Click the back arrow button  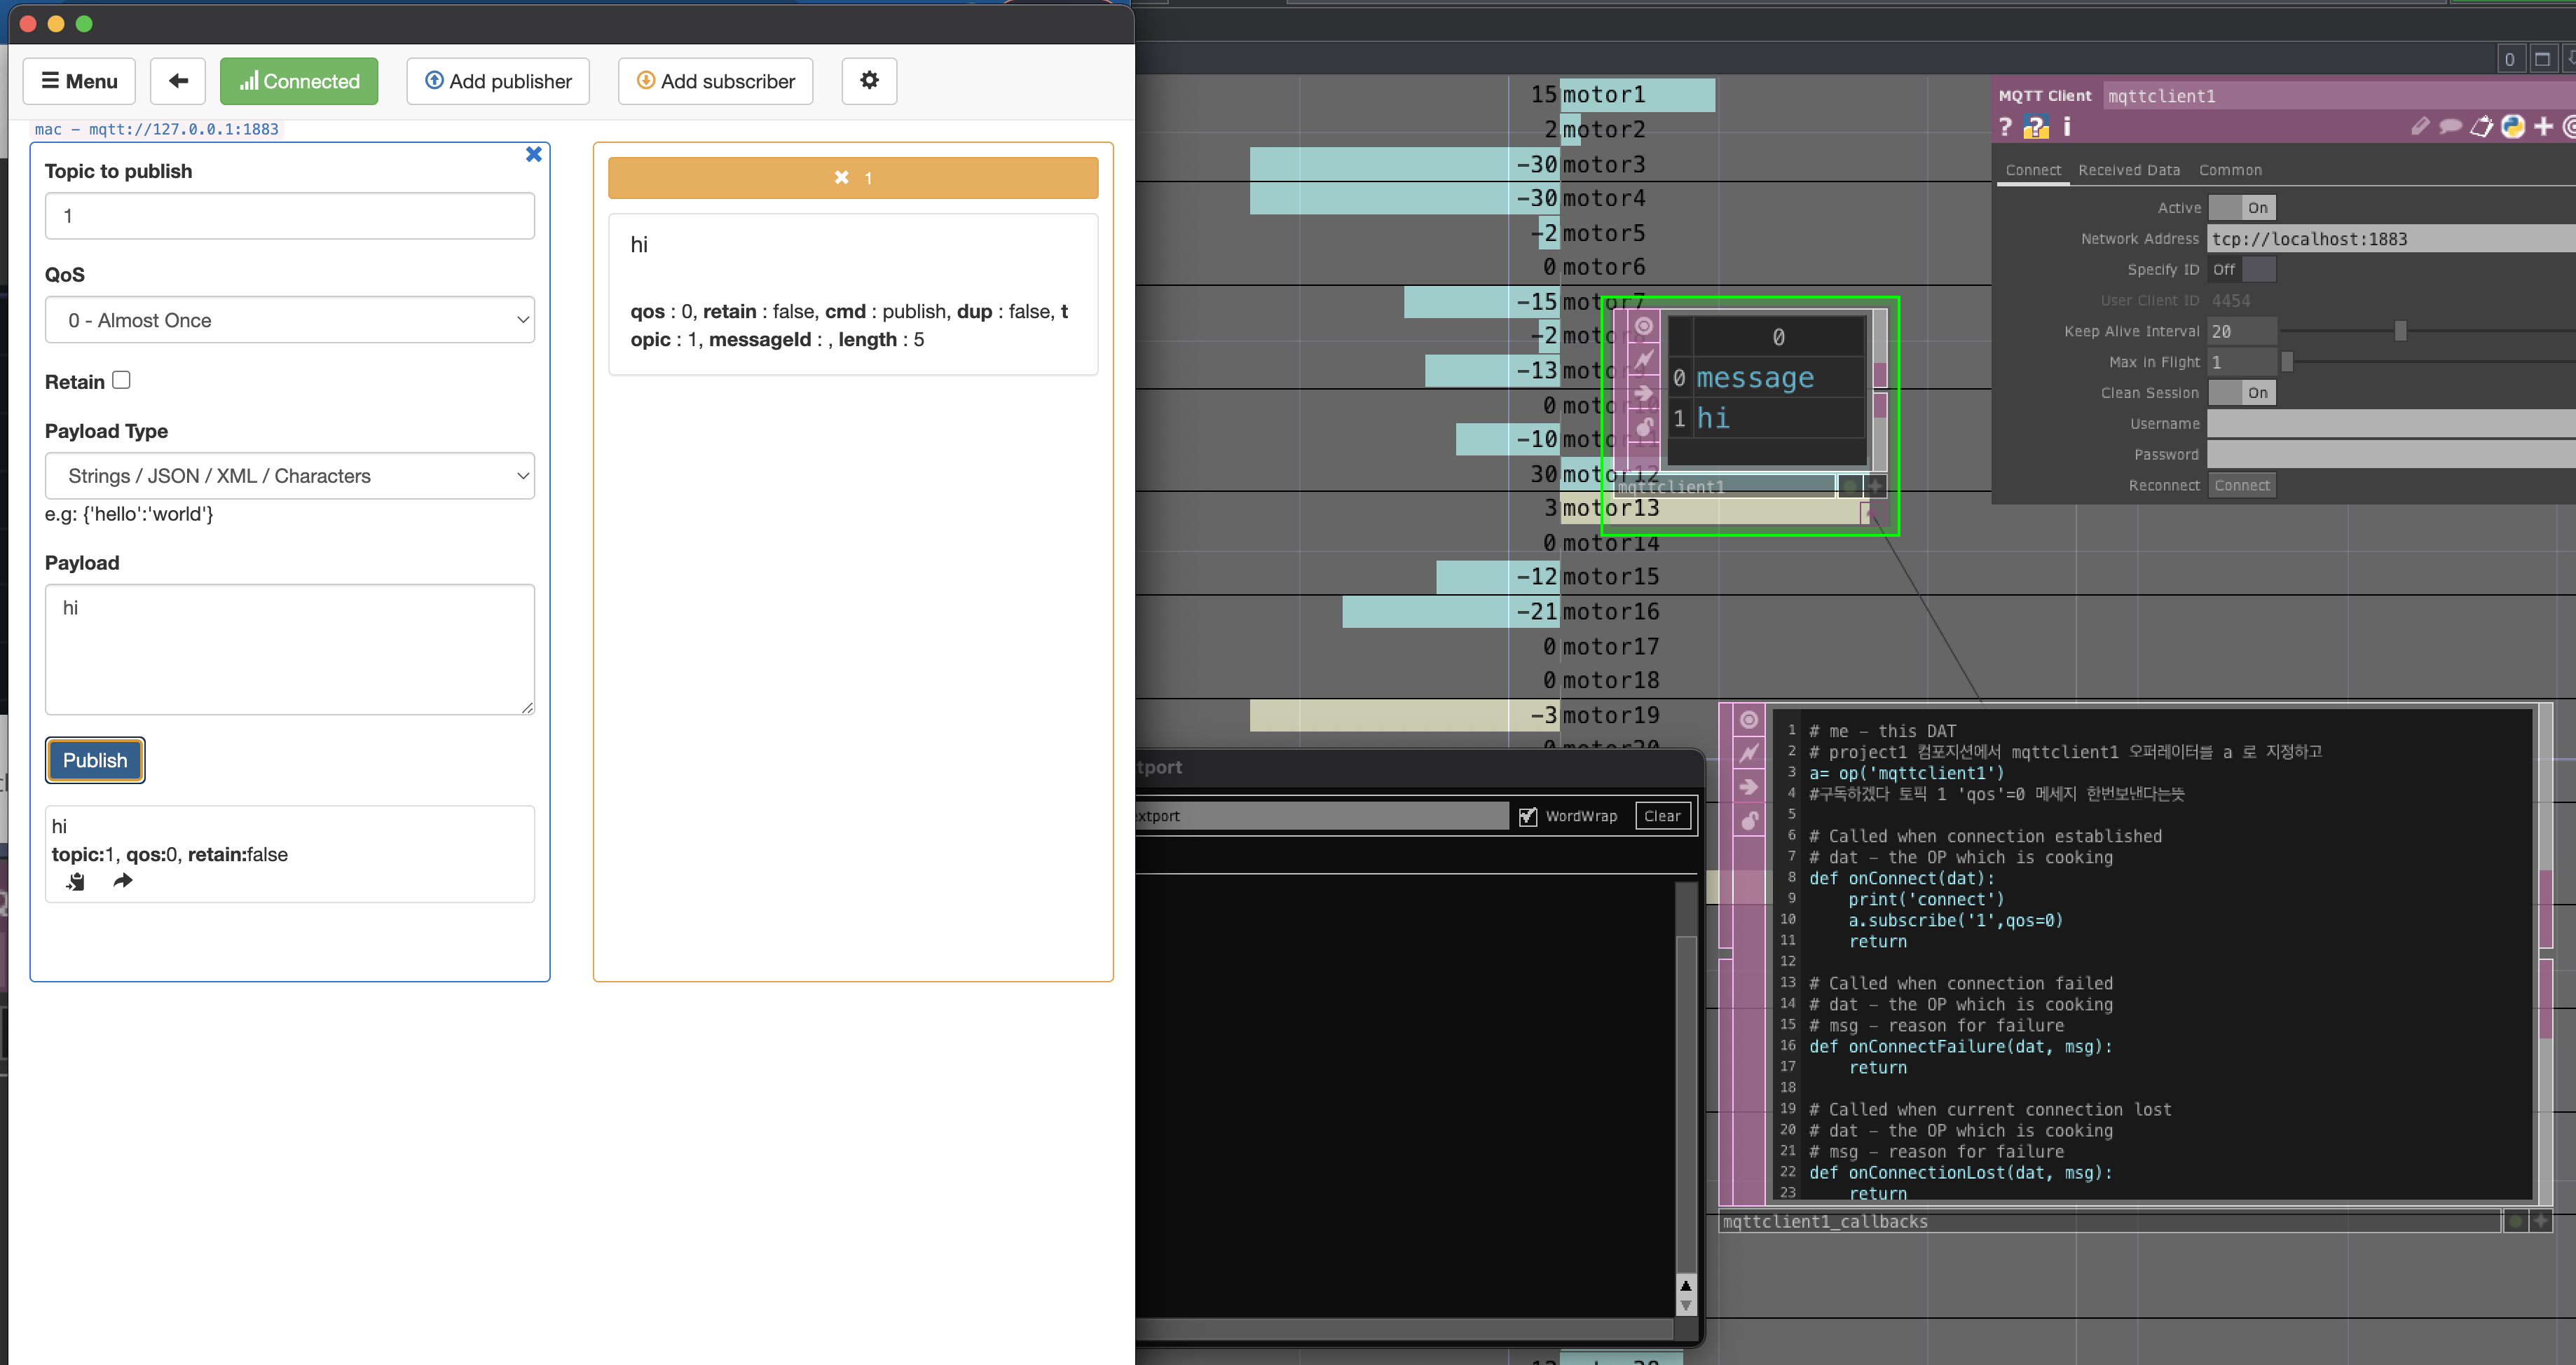pos(178,81)
